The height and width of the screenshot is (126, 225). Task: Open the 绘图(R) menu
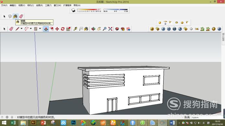tap(39, 5)
